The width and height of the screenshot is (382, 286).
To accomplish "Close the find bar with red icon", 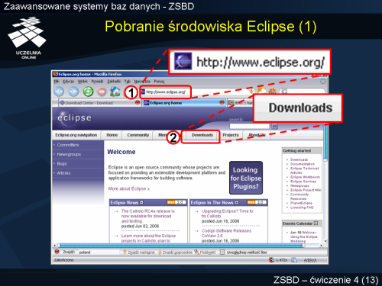I will pos(57,252).
